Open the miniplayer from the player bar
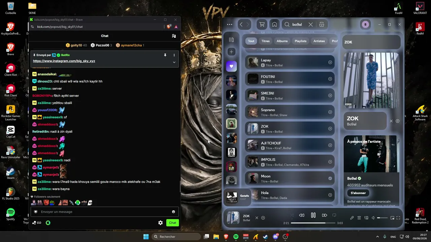Viewport: 431px width, 242px height. (392, 218)
